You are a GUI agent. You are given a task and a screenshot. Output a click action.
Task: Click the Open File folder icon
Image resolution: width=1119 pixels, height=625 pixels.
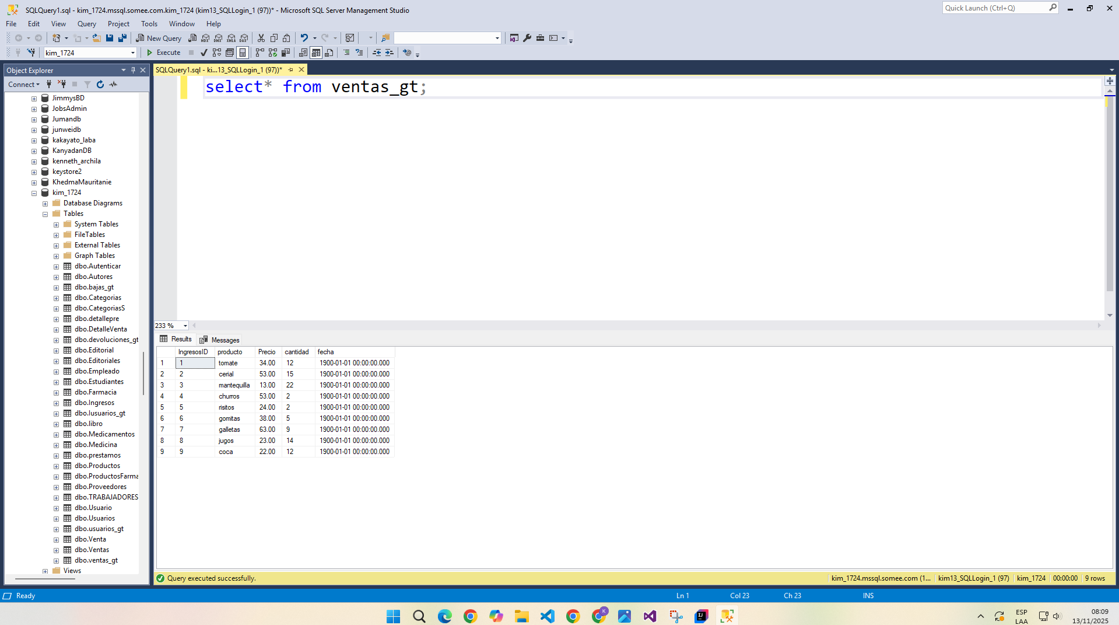point(97,38)
